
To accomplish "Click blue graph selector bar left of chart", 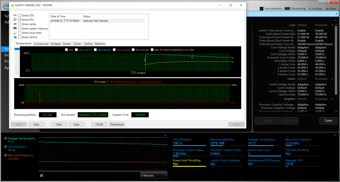I will click(x=17, y=49).
